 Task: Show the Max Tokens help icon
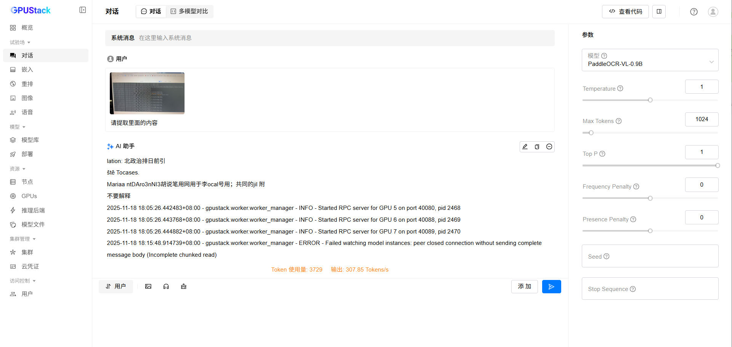point(619,121)
